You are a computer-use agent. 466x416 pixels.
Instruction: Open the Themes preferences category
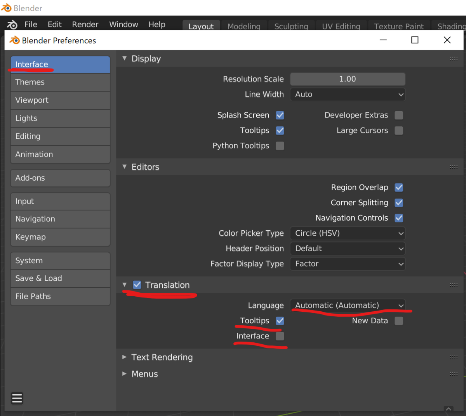[x=60, y=82]
